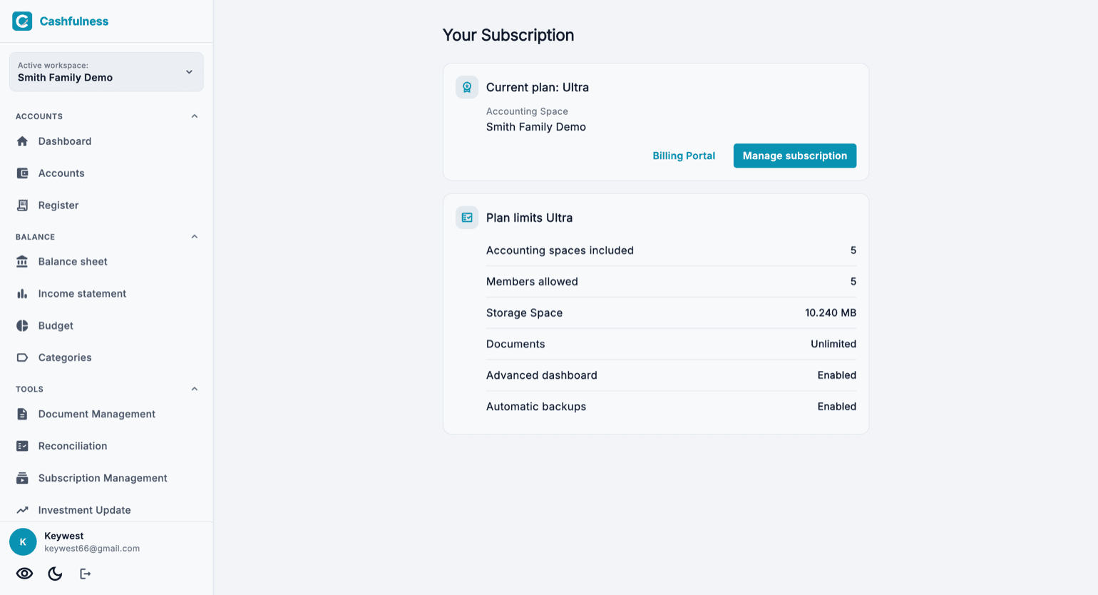Click Smith Family Demo under Accounting Space
Screen dimensions: 1098x595
[x=536, y=127]
